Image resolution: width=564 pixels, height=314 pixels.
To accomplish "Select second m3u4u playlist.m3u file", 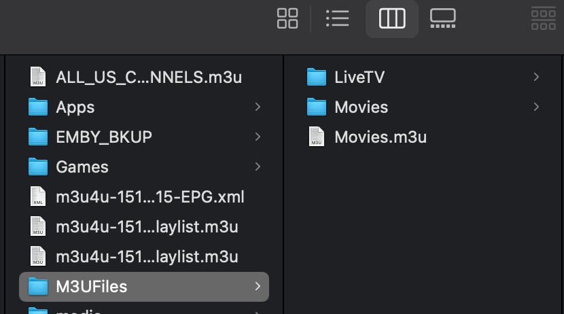I will pos(144,256).
